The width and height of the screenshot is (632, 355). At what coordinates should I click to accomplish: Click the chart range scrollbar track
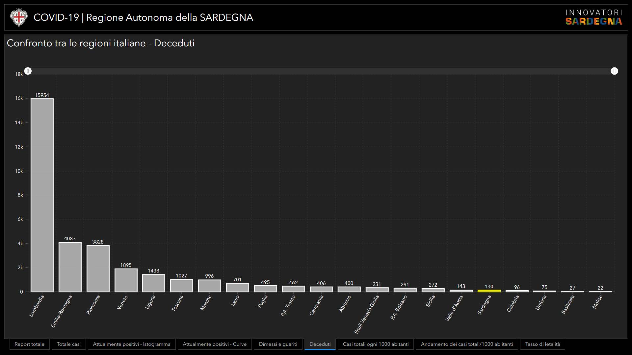pos(321,71)
